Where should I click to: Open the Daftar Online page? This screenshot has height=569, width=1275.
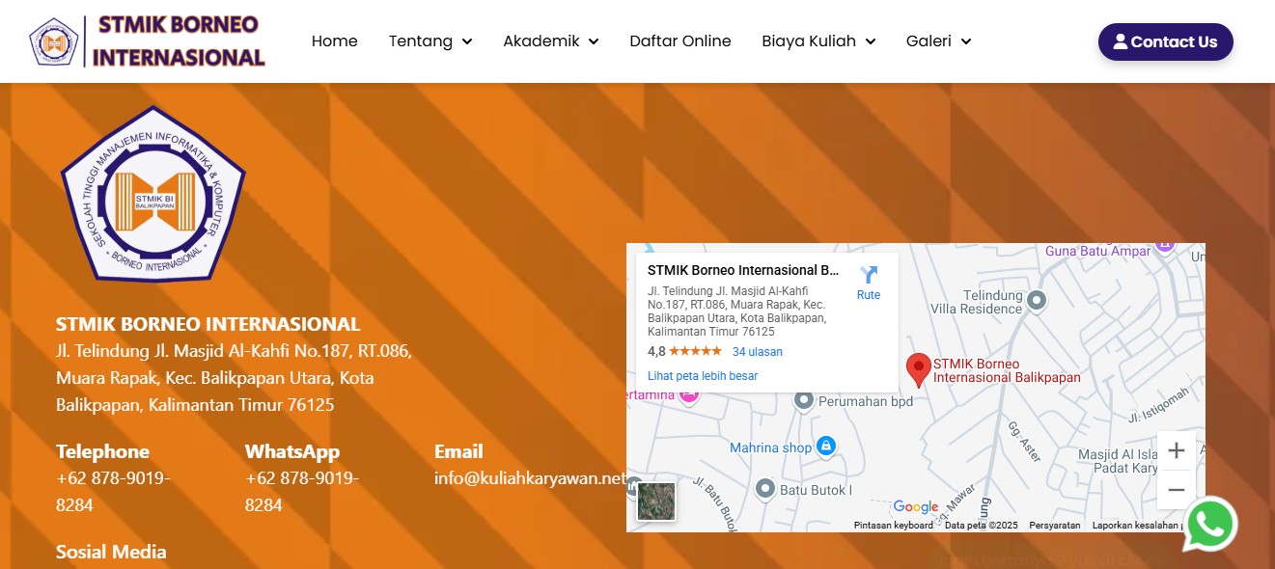tap(680, 41)
